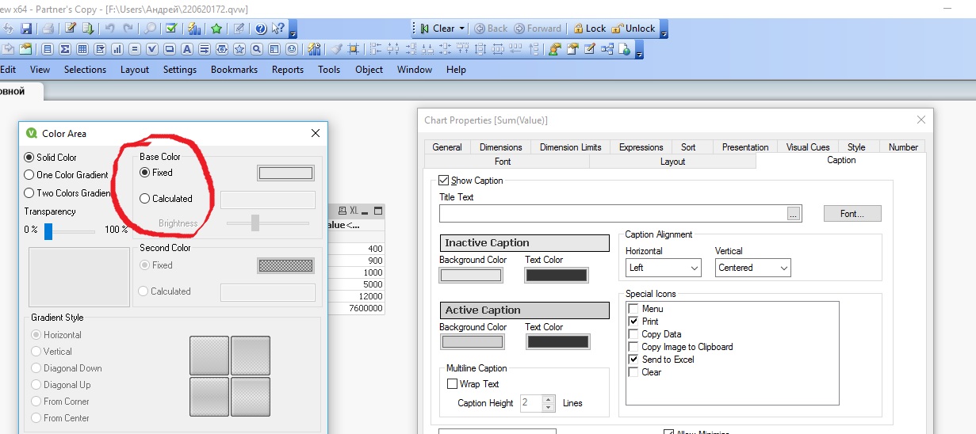Viewport: 976px width, 434px height.
Task: Open the Bookmarks menu
Action: 234,70
